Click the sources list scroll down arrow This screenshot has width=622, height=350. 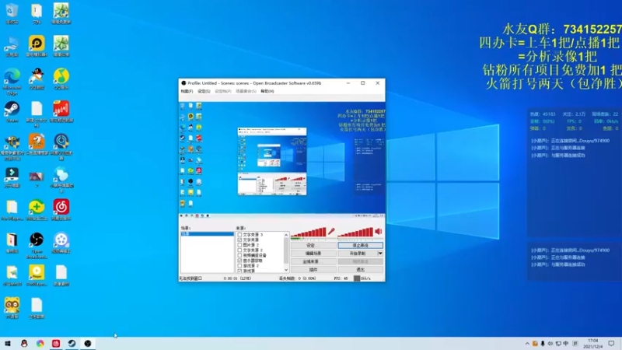tap(286, 270)
